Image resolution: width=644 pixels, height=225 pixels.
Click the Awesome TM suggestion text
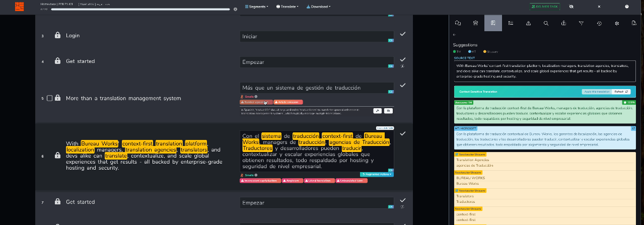(545, 114)
